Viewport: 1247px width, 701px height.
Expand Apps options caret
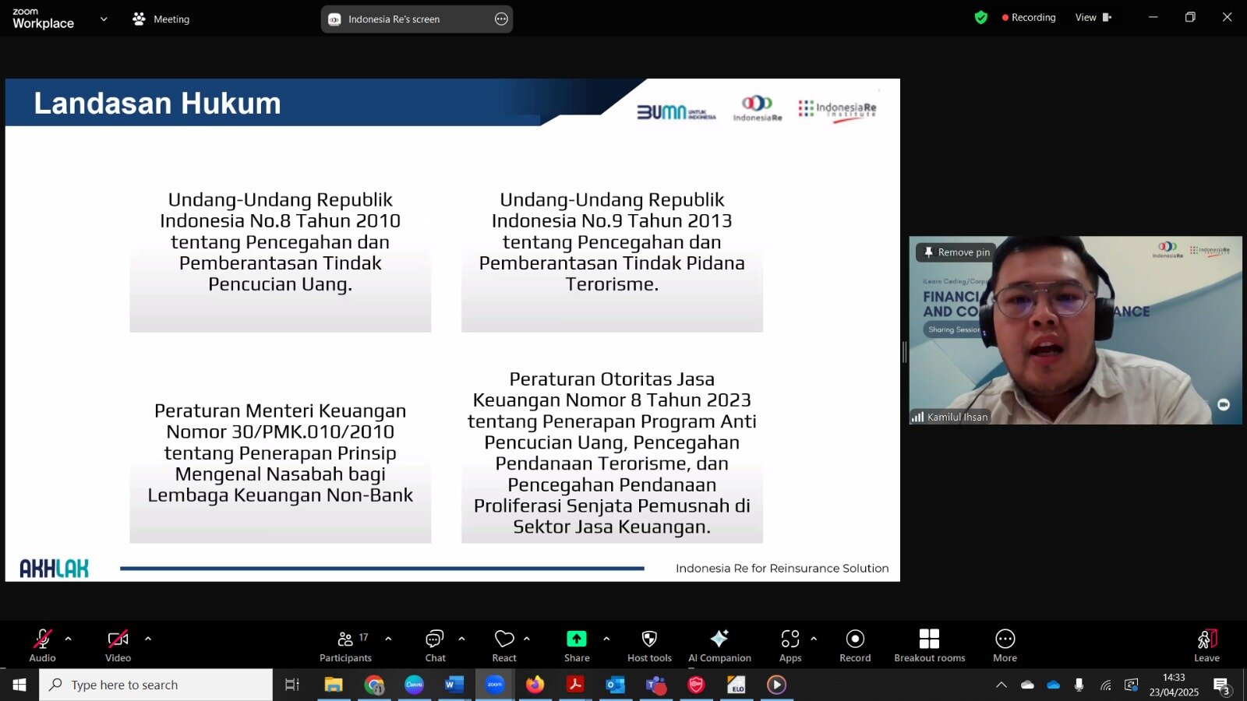[814, 639]
